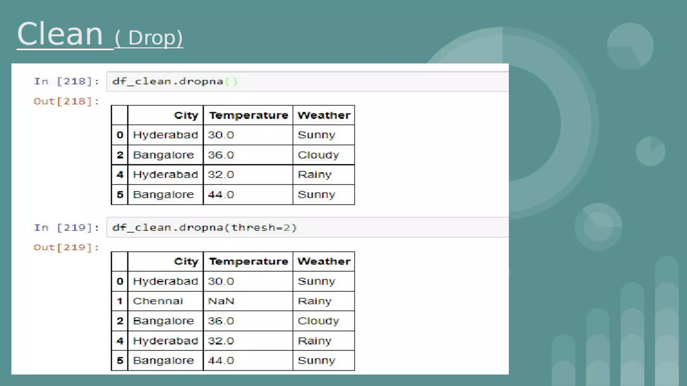687x386 pixels.
Task: Click the Cloudy cell in first table
Action: [x=318, y=155]
